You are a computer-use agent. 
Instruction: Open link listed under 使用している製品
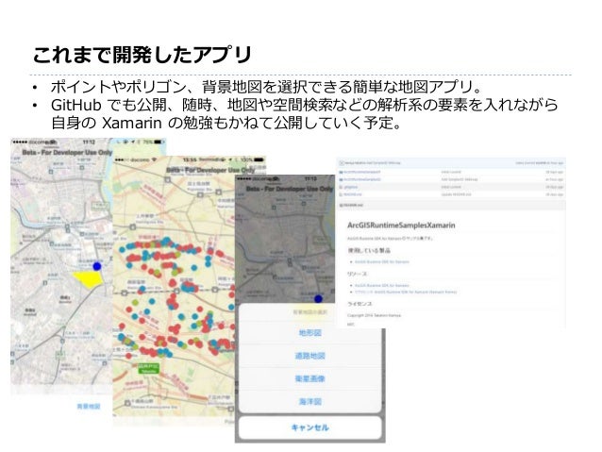tap(381, 262)
